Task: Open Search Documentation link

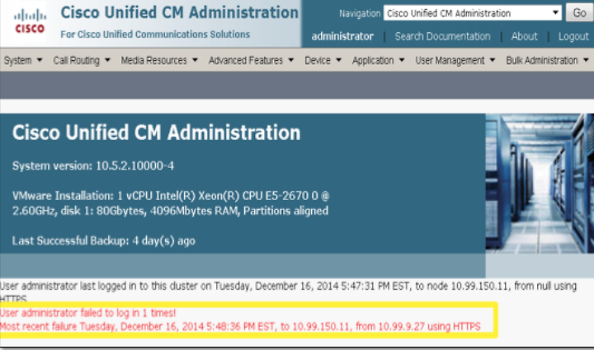Action: click(x=442, y=36)
